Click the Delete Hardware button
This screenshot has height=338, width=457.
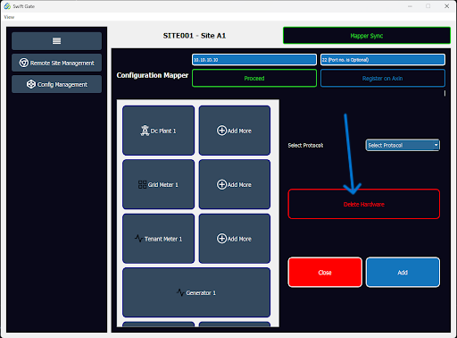coord(364,204)
